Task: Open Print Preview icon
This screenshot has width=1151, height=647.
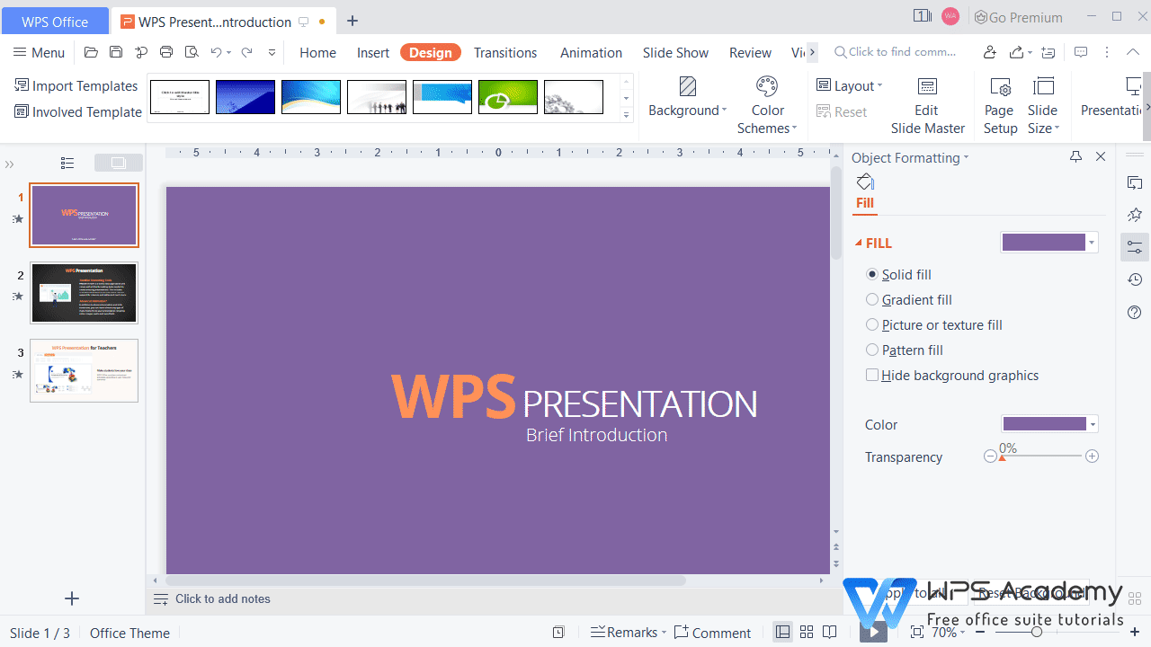Action: (x=191, y=52)
